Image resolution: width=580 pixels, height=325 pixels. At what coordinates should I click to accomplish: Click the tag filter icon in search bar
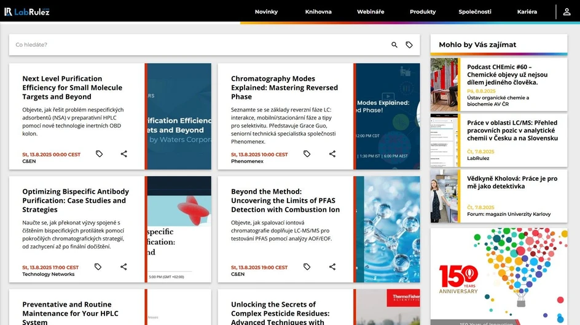(x=409, y=45)
